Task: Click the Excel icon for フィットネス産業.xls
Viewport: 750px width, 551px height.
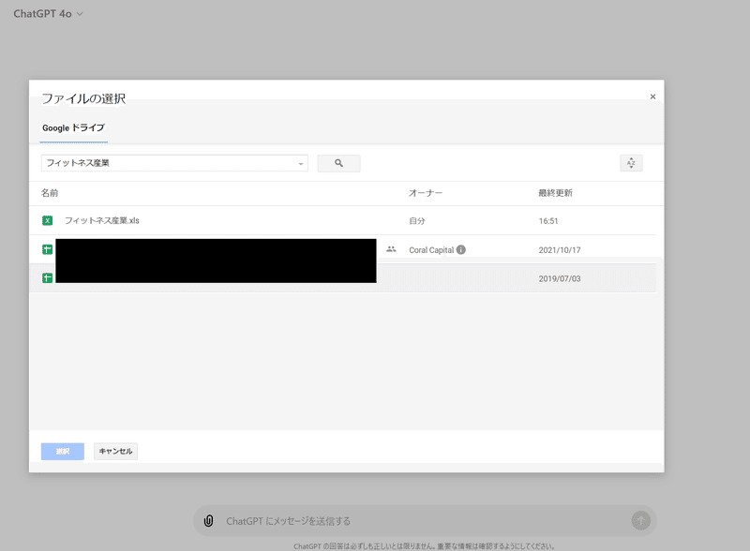Action: pos(47,221)
